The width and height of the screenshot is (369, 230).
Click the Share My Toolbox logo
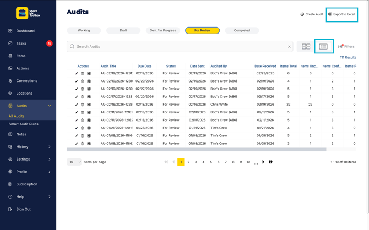click(28, 13)
